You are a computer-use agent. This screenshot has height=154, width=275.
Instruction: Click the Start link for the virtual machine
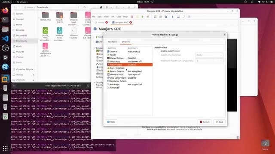click(x=99, y=37)
